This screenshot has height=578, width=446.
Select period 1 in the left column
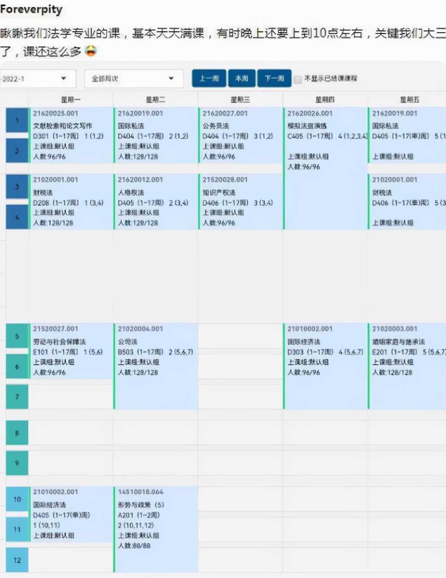click(17, 120)
